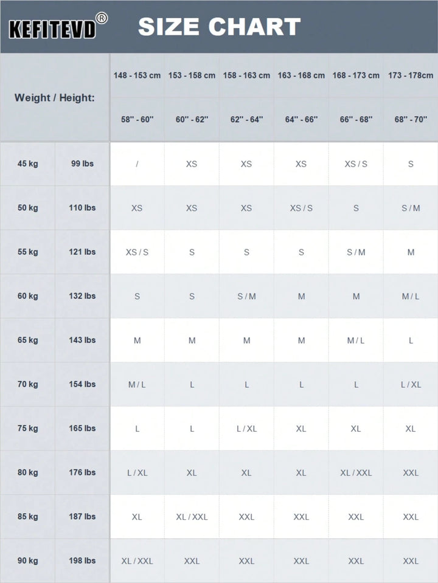Click the S / M cell in the 60 kg row
The width and height of the screenshot is (438, 583).
click(246, 296)
